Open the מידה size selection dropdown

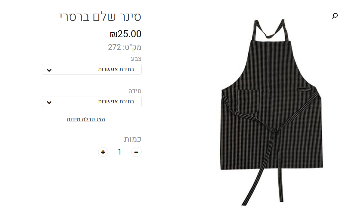coord(92,101)
